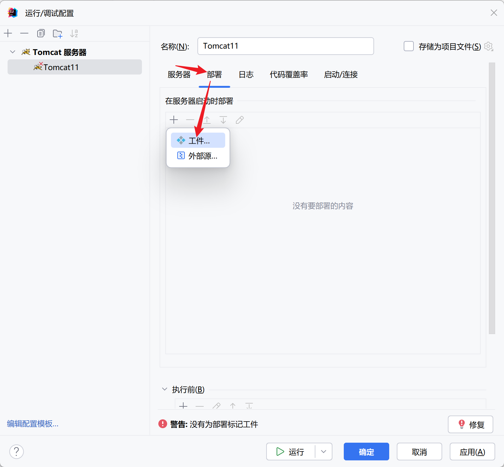Click the 修复 button
This screenshot has width=504, height=467.
point(471,424)
